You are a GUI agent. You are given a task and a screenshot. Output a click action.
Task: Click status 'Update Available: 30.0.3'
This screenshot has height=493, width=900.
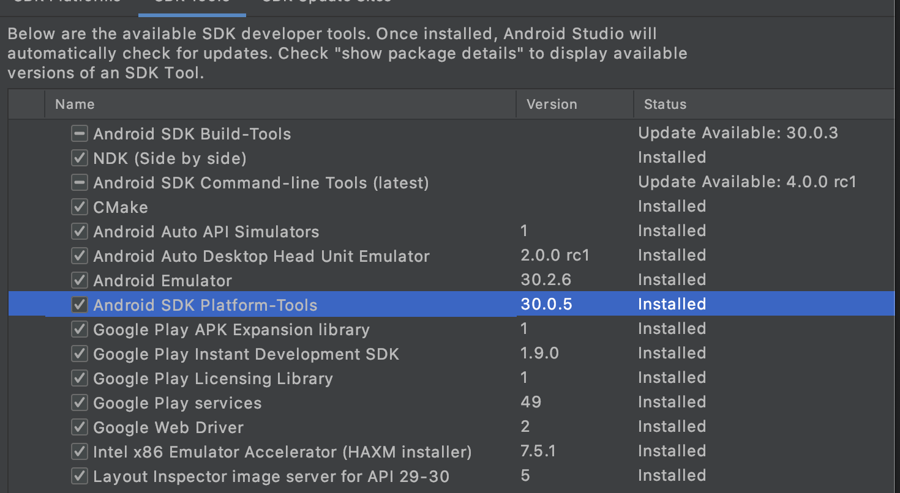[738, 133]
